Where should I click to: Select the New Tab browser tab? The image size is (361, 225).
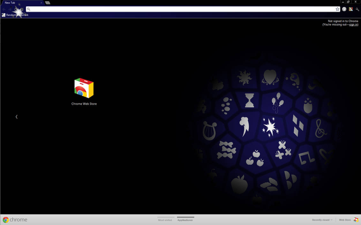(19, 2)
